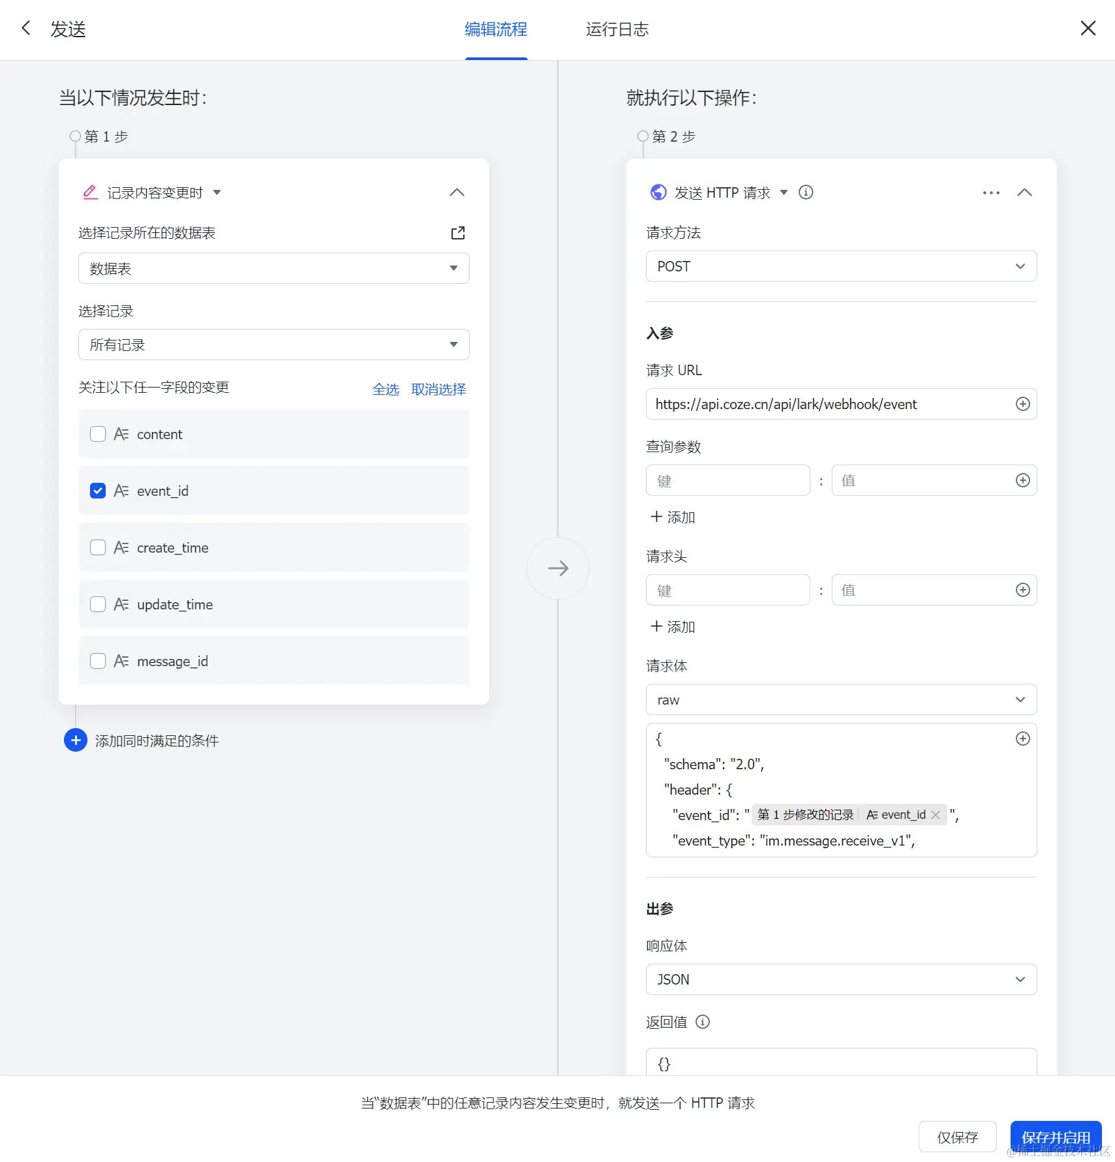Image resolution: width=1115 pixels, height=1162 pixels.
Task: Open the more options menu for step 2
Action: click(991, 192)
